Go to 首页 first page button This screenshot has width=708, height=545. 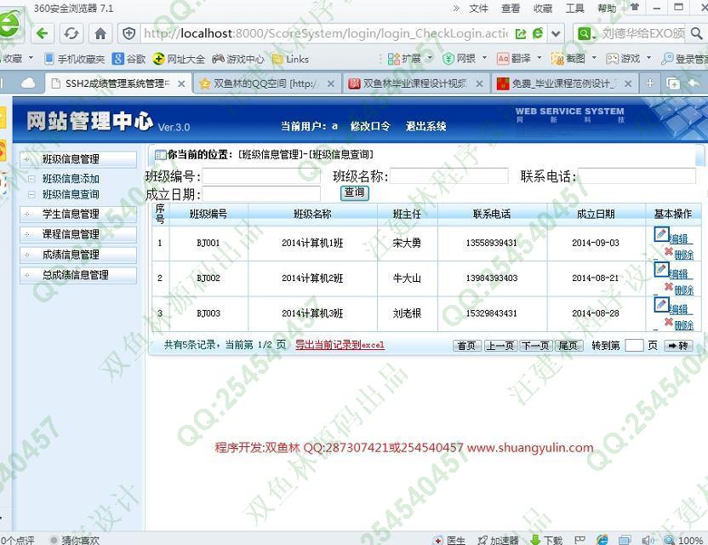[467, 346]
